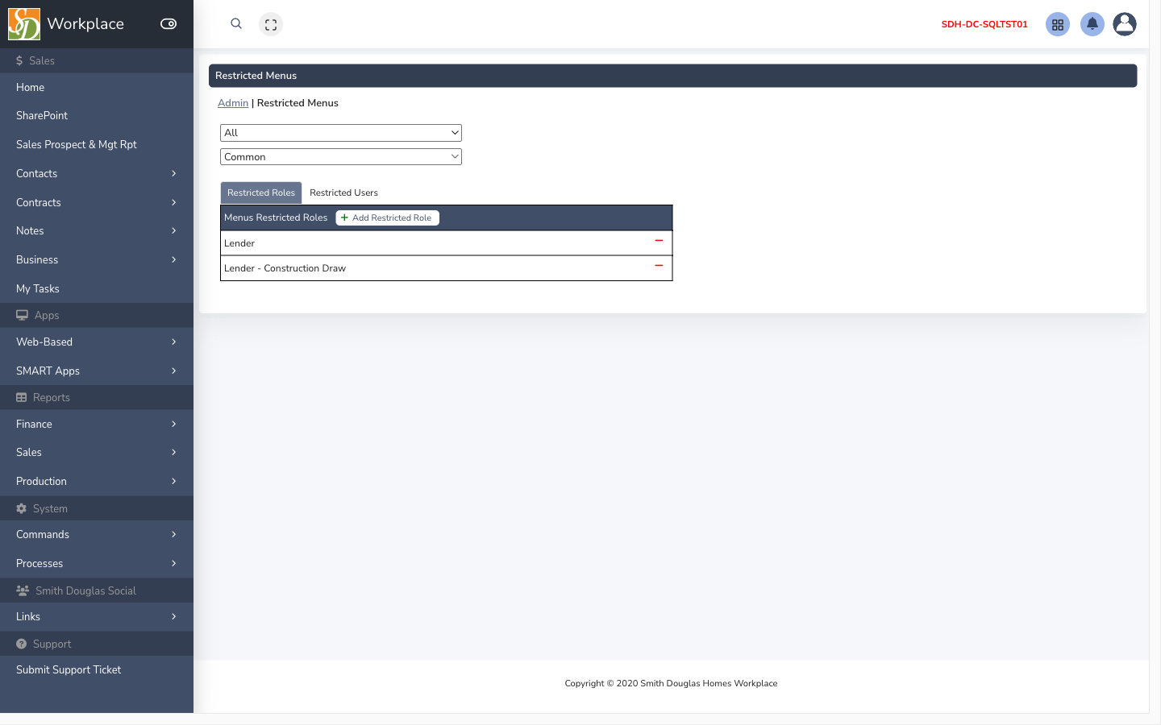The height and width of the screenshot is (725, 1161).
Task: Toggle the sidebar collapse switch
Action: (169, 24)
